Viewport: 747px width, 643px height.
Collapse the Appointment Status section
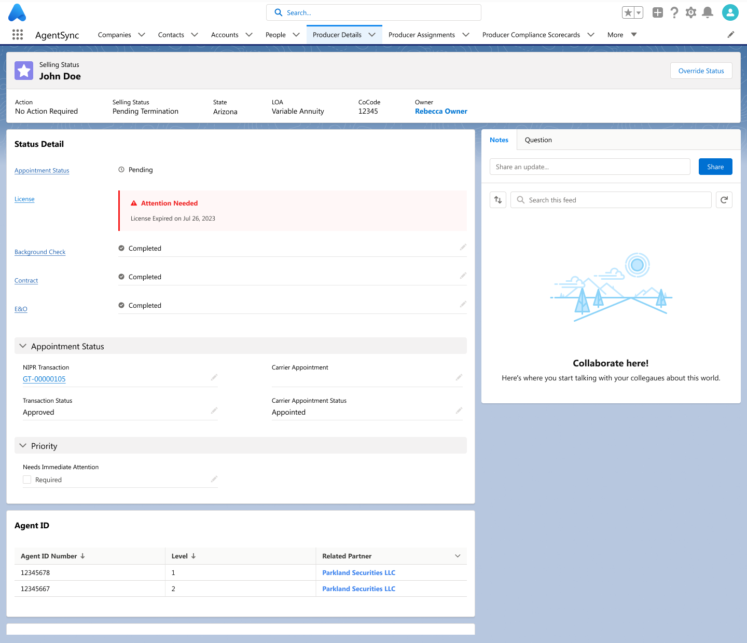23,346
